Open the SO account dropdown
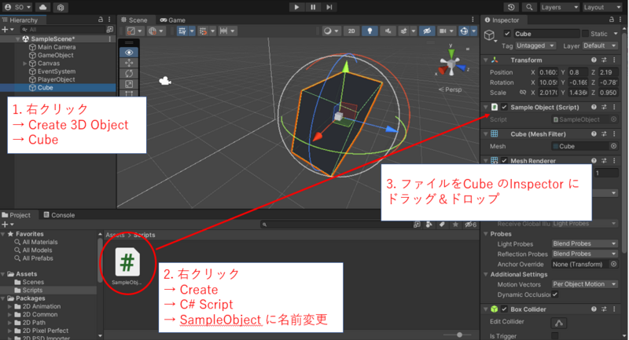The width and height of the screenshot is (629, 340). pos(17,7)
